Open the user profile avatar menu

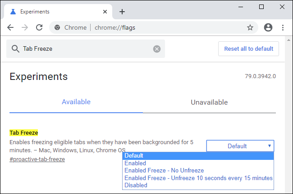[x=268, y=27]
